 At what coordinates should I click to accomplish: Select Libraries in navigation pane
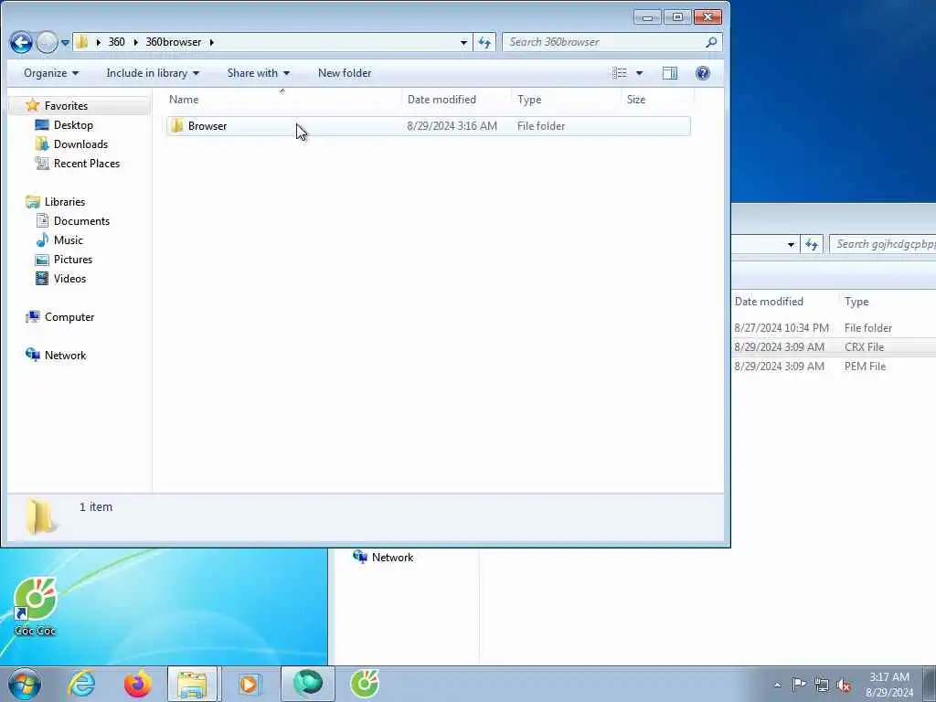tap(65, 202)
